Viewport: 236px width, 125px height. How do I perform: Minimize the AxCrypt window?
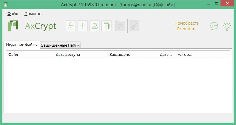[209, 4]
